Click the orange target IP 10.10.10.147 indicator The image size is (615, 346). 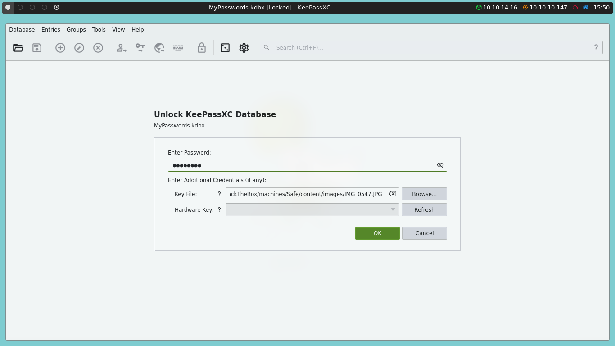click(x=545, y=8)
